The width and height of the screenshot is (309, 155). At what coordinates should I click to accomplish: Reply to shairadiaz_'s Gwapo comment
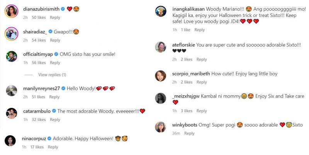click(55, 40)
